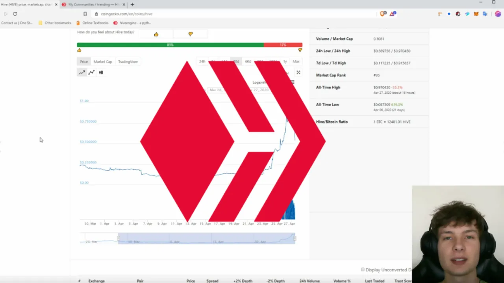Click the 0.3081 volume ratio value
504x283 pixels.
pos(379,39)
